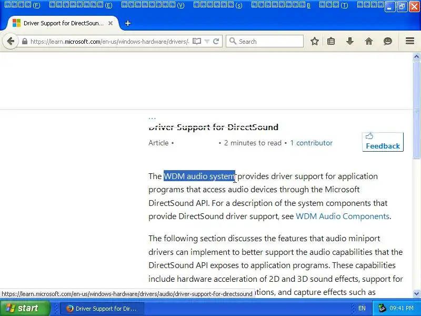421x316 pixels.
Task: Toggle Reader View icon in address bar
Action: (197, 41)
